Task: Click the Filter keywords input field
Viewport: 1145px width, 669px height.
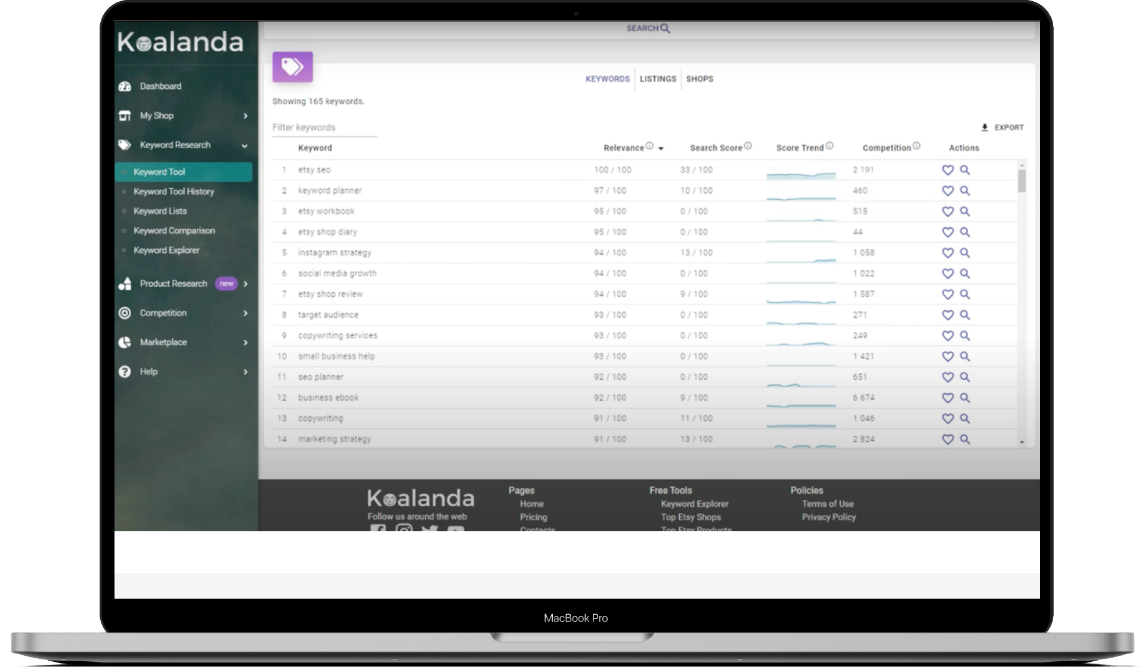Action: 324,128
